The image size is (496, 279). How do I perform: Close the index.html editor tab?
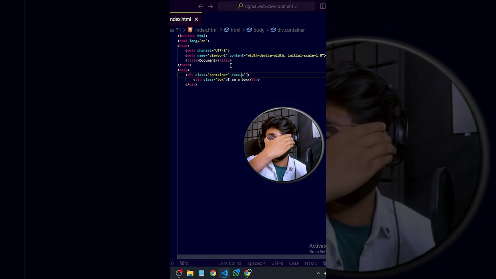pyautogui.click(x=196, y=19)
